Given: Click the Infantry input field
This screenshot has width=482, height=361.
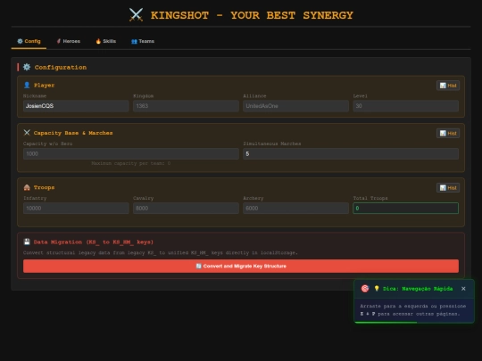Looking at the screenshot, I should tap(76, 208).
